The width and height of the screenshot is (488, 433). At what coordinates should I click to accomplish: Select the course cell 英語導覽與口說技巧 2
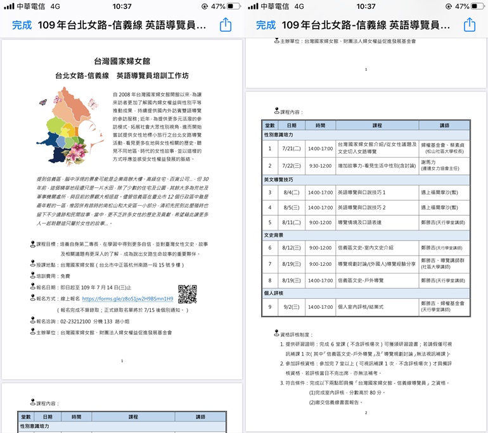coord(377,208)
